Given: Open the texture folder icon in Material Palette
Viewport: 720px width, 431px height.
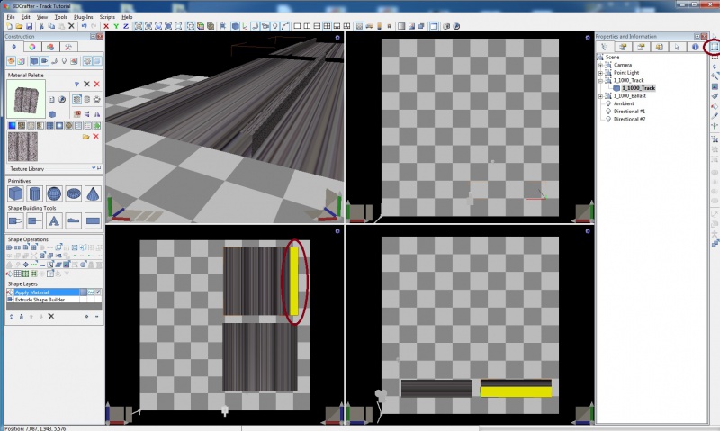Looking at the screenshot, I should click(x=85, y=137).
